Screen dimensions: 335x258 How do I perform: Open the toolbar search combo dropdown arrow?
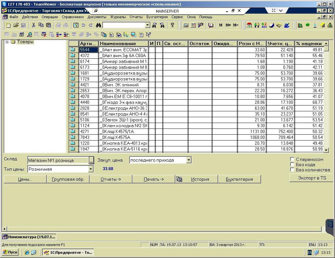pos(148,25)
